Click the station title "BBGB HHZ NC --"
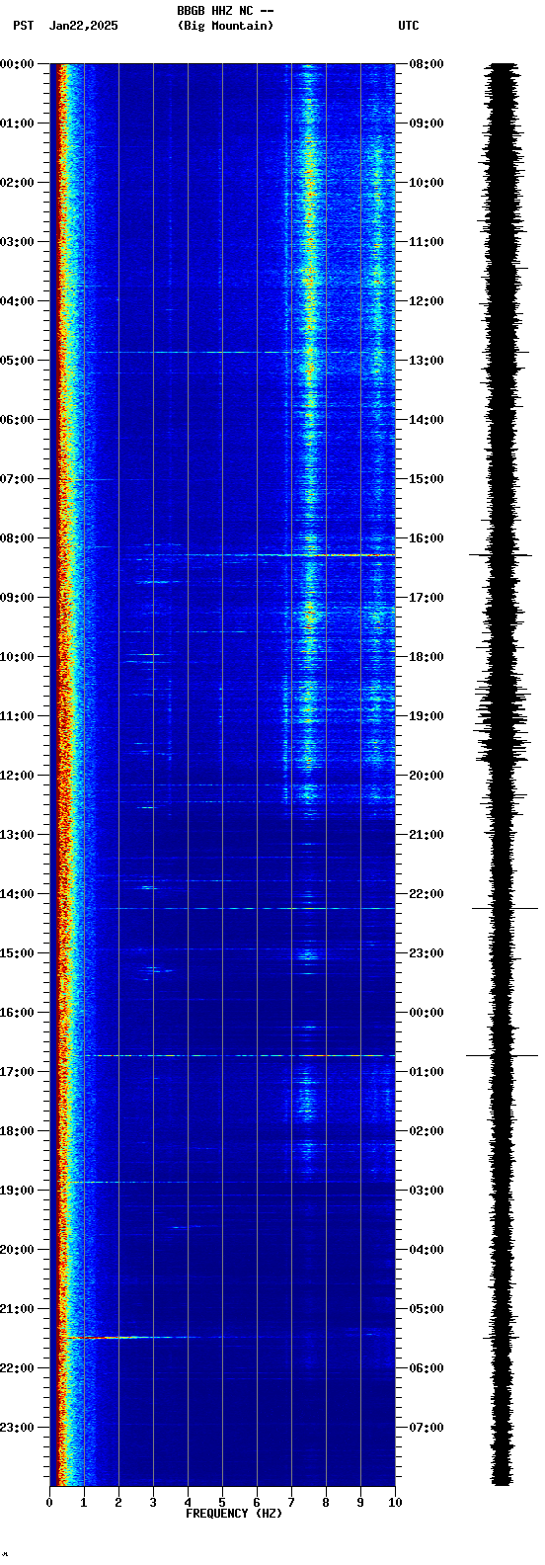 (225, 11)
